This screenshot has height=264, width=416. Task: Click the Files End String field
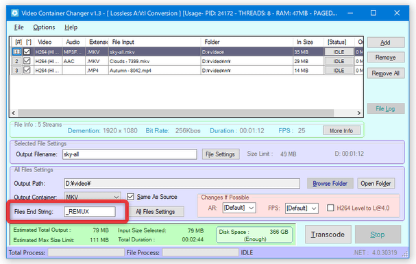coord(90,211)
